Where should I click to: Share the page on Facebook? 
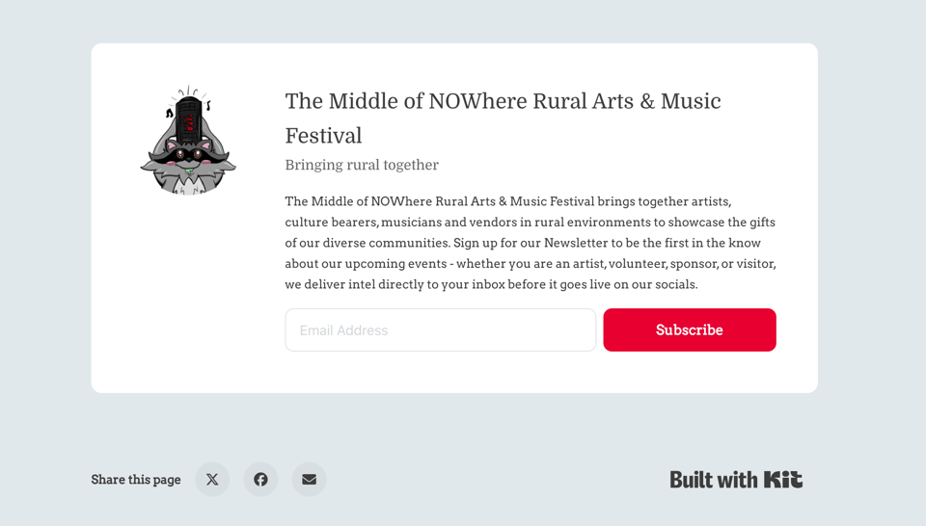(x=260, y=479)
